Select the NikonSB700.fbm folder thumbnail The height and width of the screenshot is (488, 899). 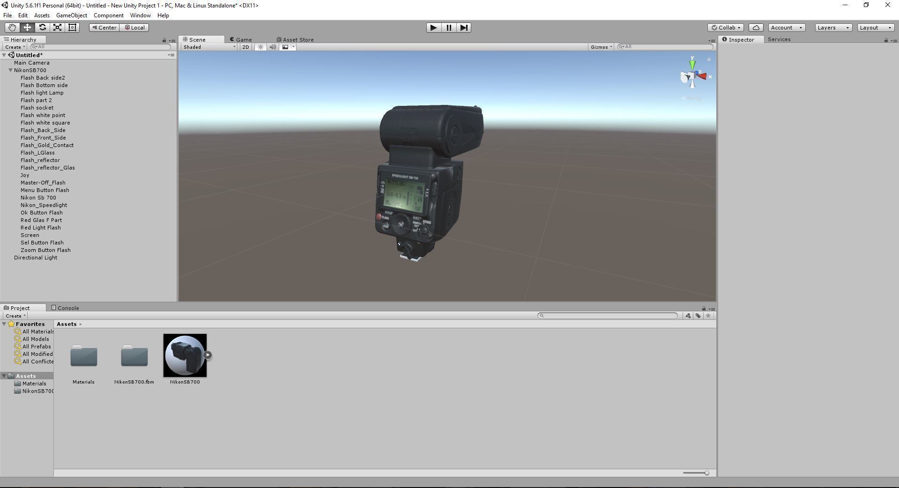[134, 356]
